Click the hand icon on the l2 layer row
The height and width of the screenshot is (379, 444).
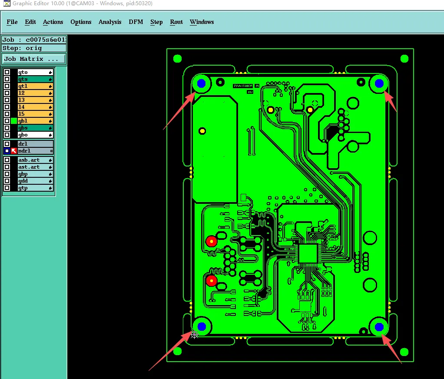point(50,93)
